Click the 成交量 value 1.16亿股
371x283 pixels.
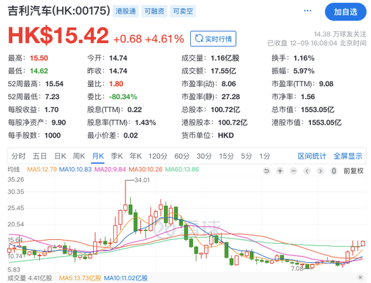225,58
